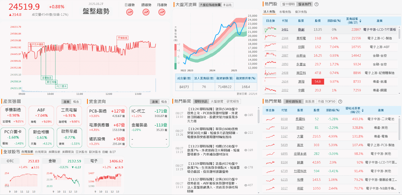This screenshot has width=402, height=195.
Task: Select 台灣指數 under 全球股市
Action: point(27,152)
